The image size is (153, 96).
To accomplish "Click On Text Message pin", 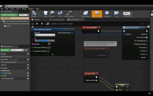I will (147, 41).
